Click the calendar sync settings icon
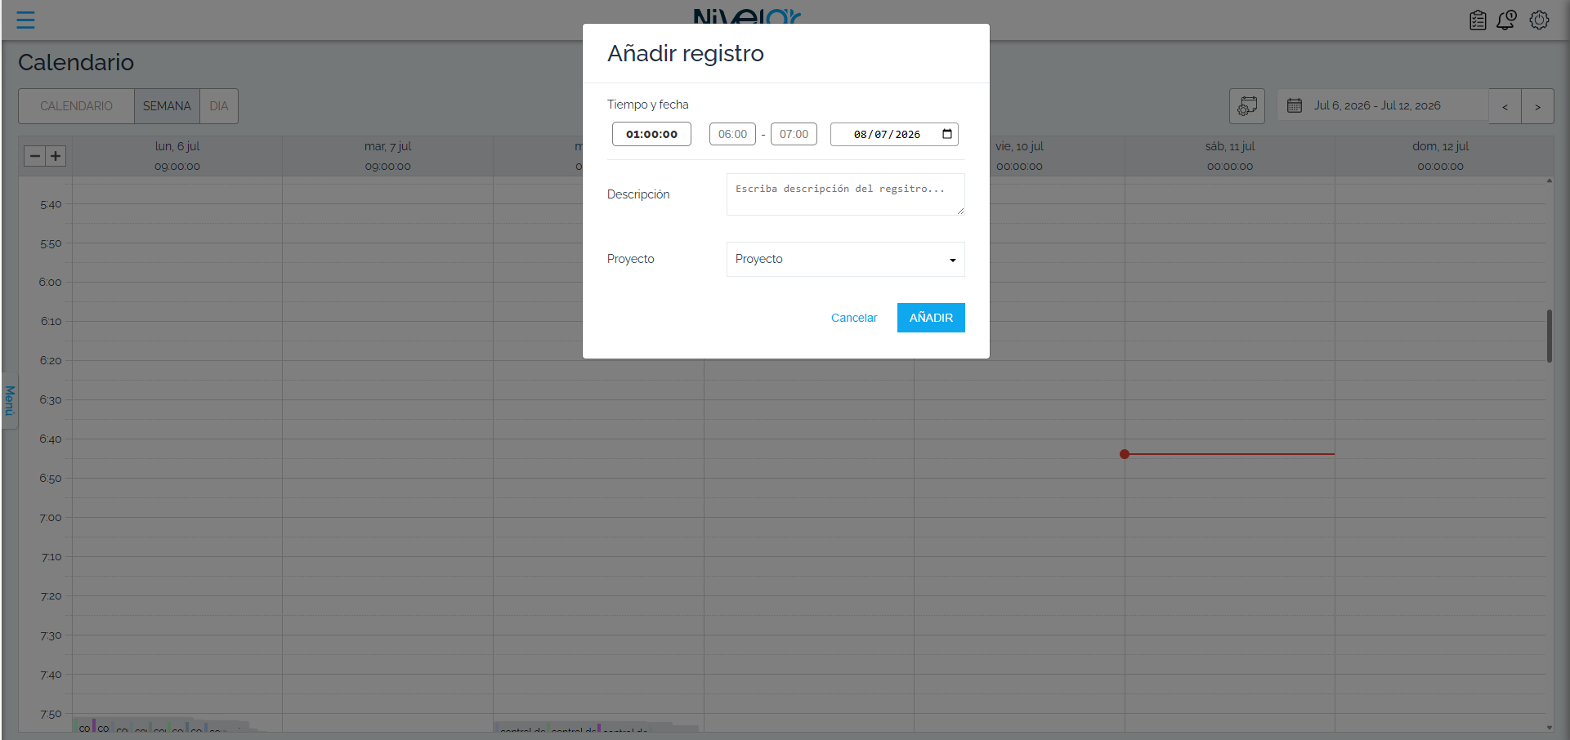 click(x=1247, y=106)
